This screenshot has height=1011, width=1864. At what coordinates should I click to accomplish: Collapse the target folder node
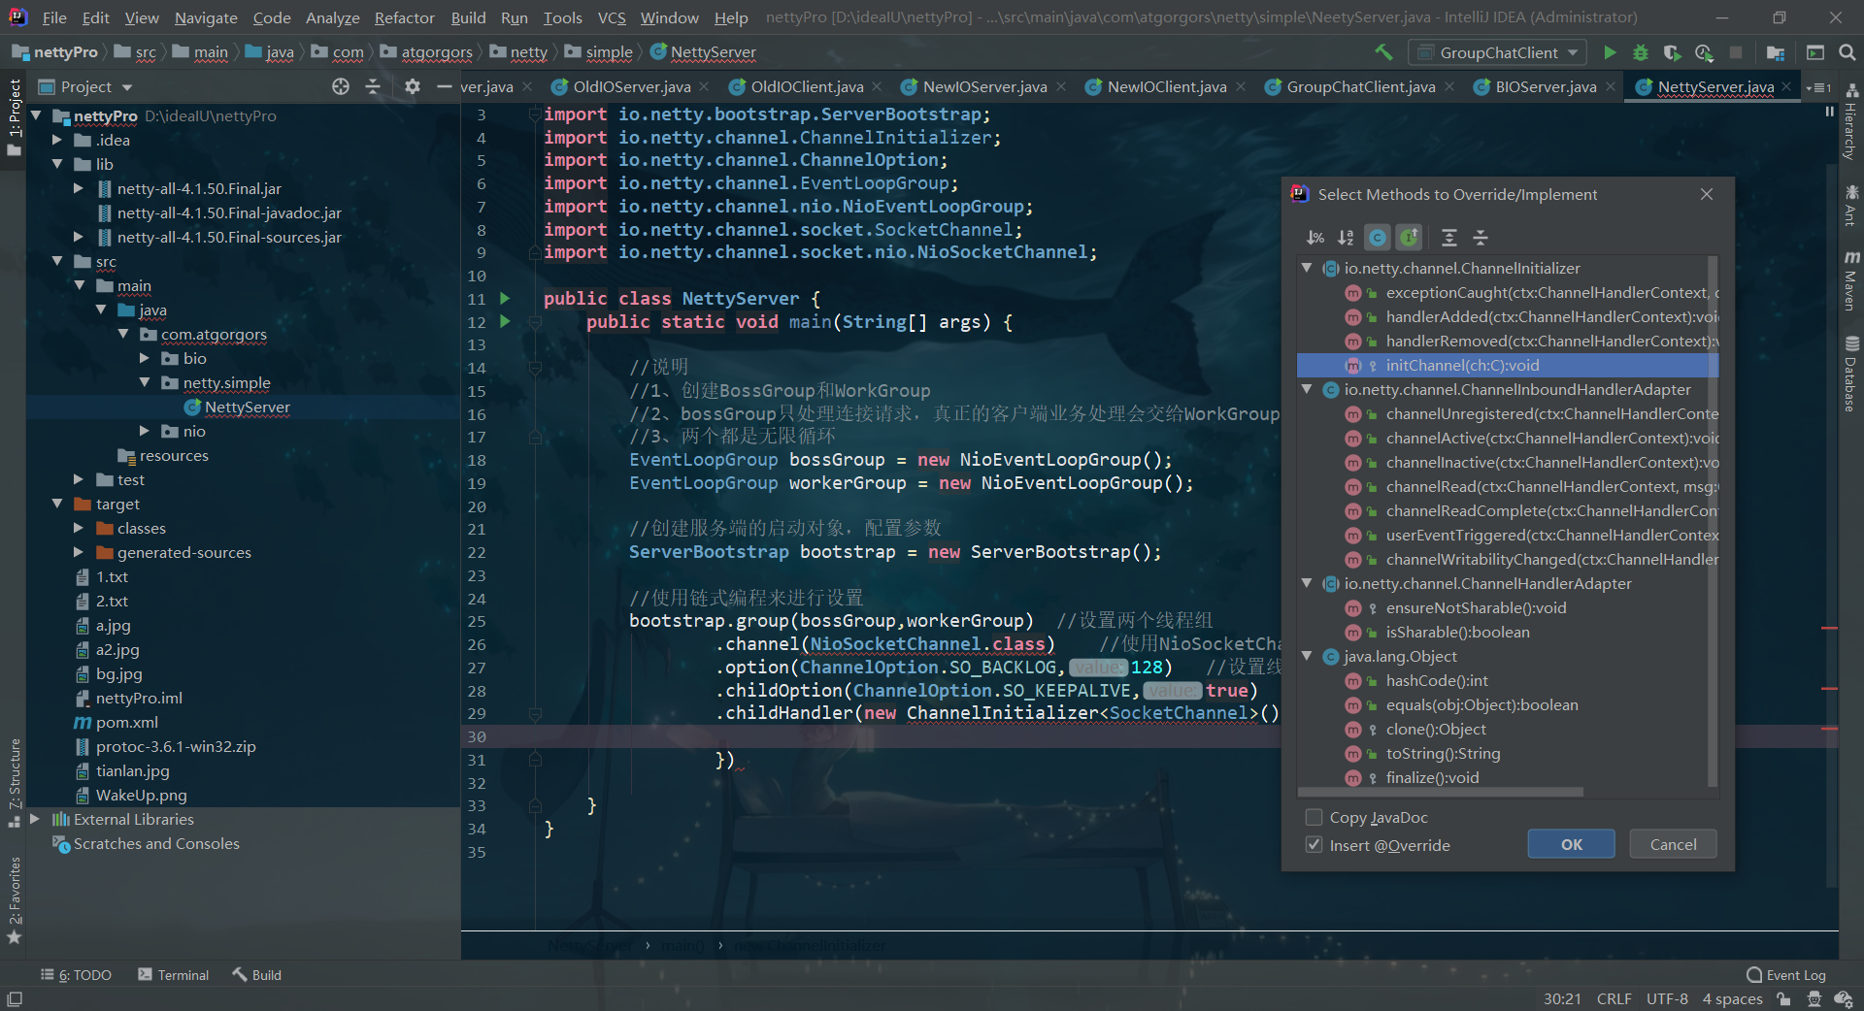coord(57,504)
